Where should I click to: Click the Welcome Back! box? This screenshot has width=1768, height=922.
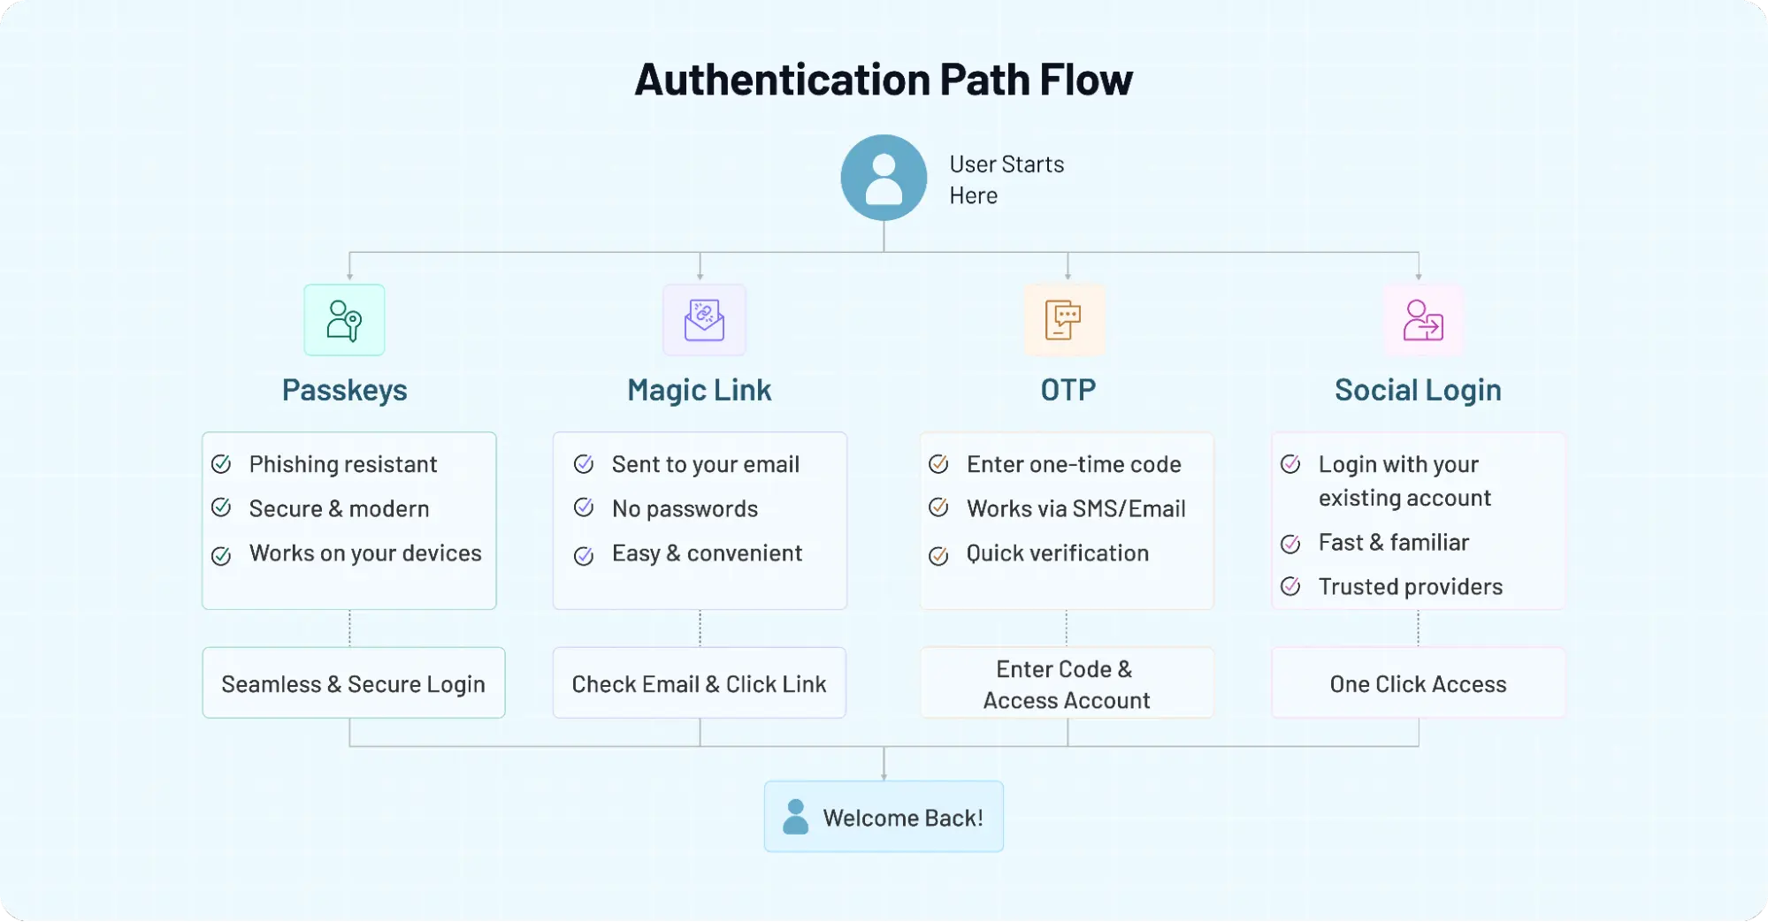884,816
